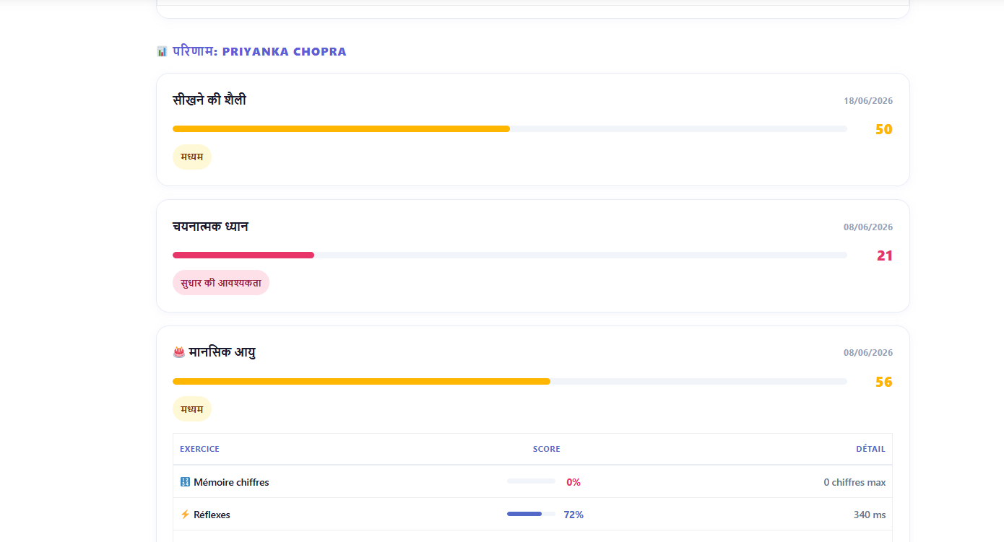Click the SCORE column header
The width and height of the screenshot is (1004, 542).
[x=547, y=449]
